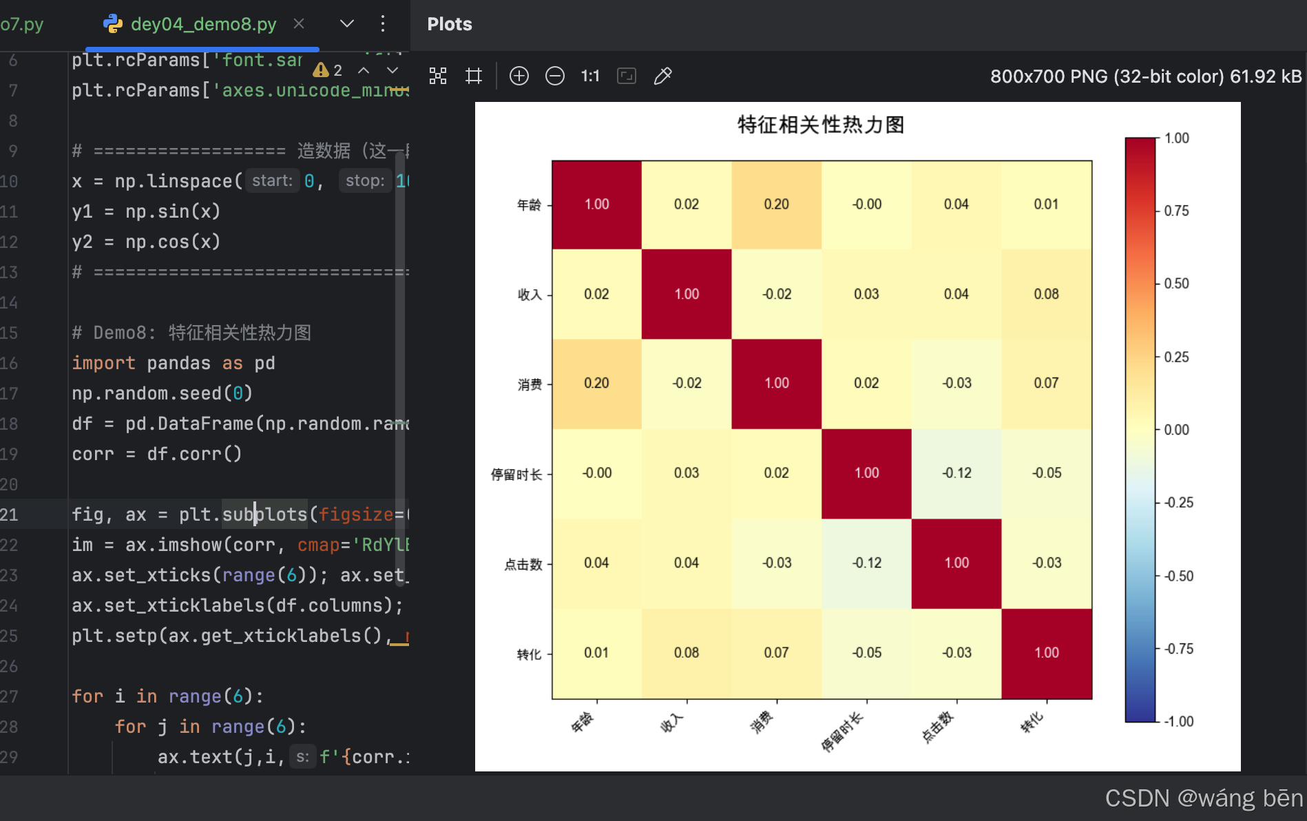Click the 'im = ax.imshow(corr' line
Viewport: 1307px width, 821px height.
(240, 545)
